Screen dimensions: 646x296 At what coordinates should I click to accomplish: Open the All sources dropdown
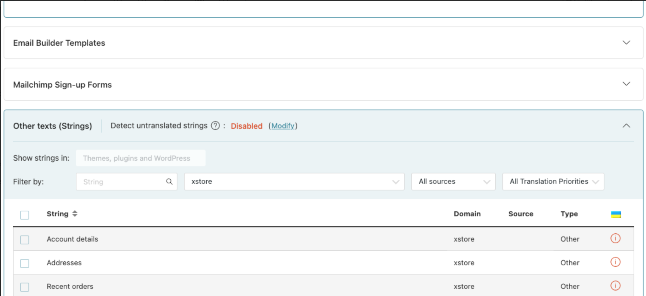click(x=453, y=181)
